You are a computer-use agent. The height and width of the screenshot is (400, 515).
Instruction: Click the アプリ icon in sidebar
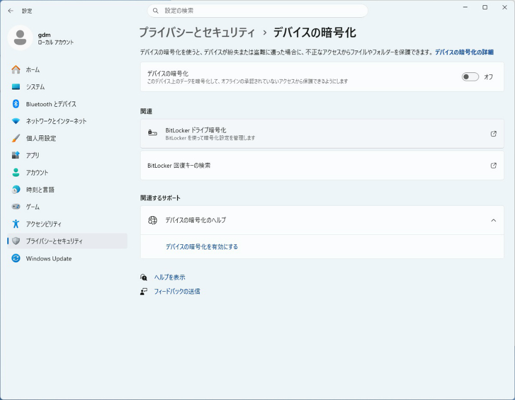16,155
